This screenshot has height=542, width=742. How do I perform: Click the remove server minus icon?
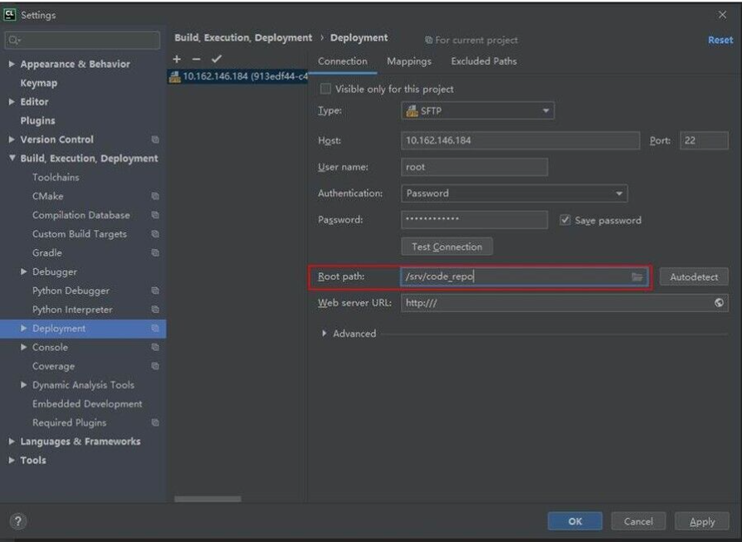point(196,59)
